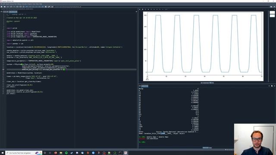Open the Tools menu
Viewport: 276px width, 155px height.
tap(34, 4)
